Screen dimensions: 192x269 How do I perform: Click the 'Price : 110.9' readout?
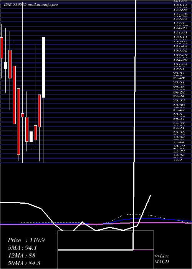[26, 240]
